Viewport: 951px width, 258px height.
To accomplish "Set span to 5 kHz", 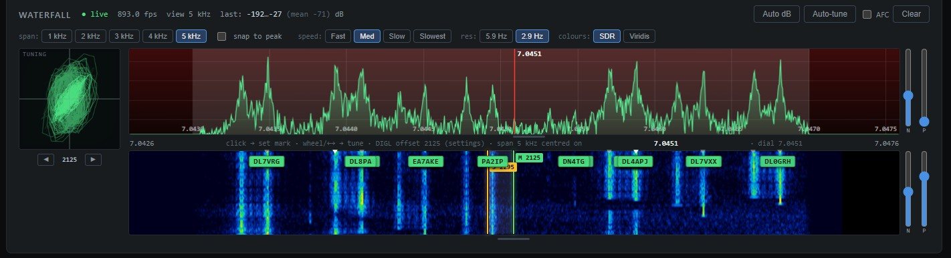I will 191,36.
